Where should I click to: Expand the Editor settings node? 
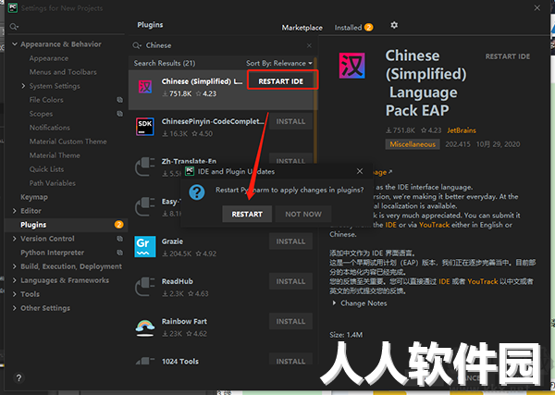point(15,211)
